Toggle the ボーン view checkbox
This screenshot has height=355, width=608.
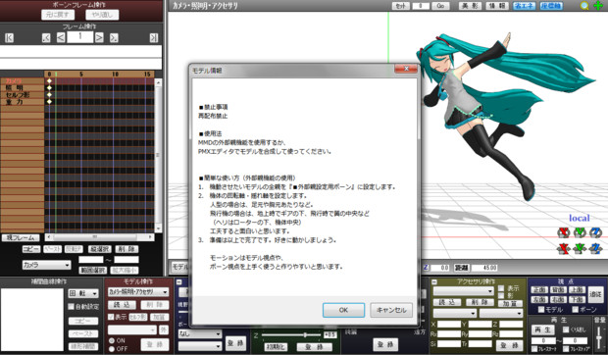click(576, 309)
